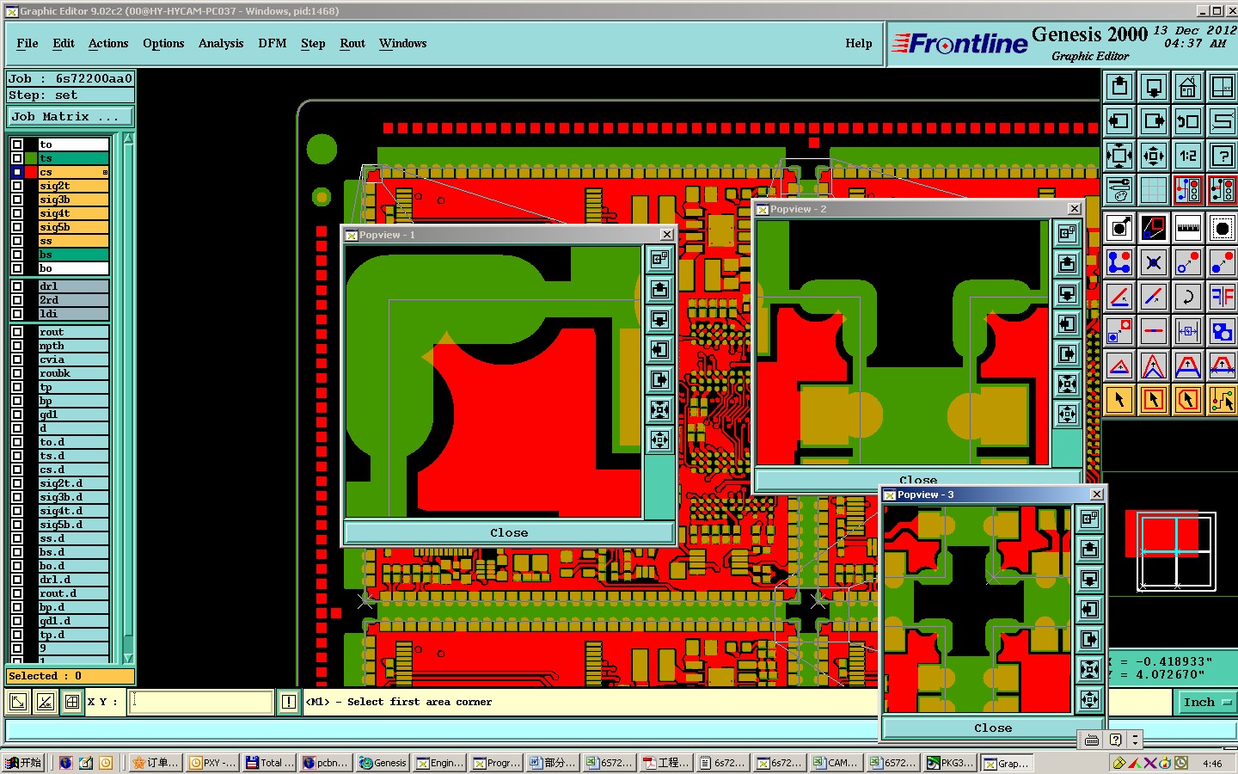Click the zoom in icon in right toolbar
This screenshot has width=1238, height=774.
coord(1119,156)
